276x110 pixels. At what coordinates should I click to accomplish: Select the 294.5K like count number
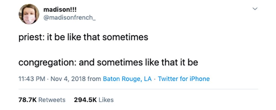pos(85,100)
